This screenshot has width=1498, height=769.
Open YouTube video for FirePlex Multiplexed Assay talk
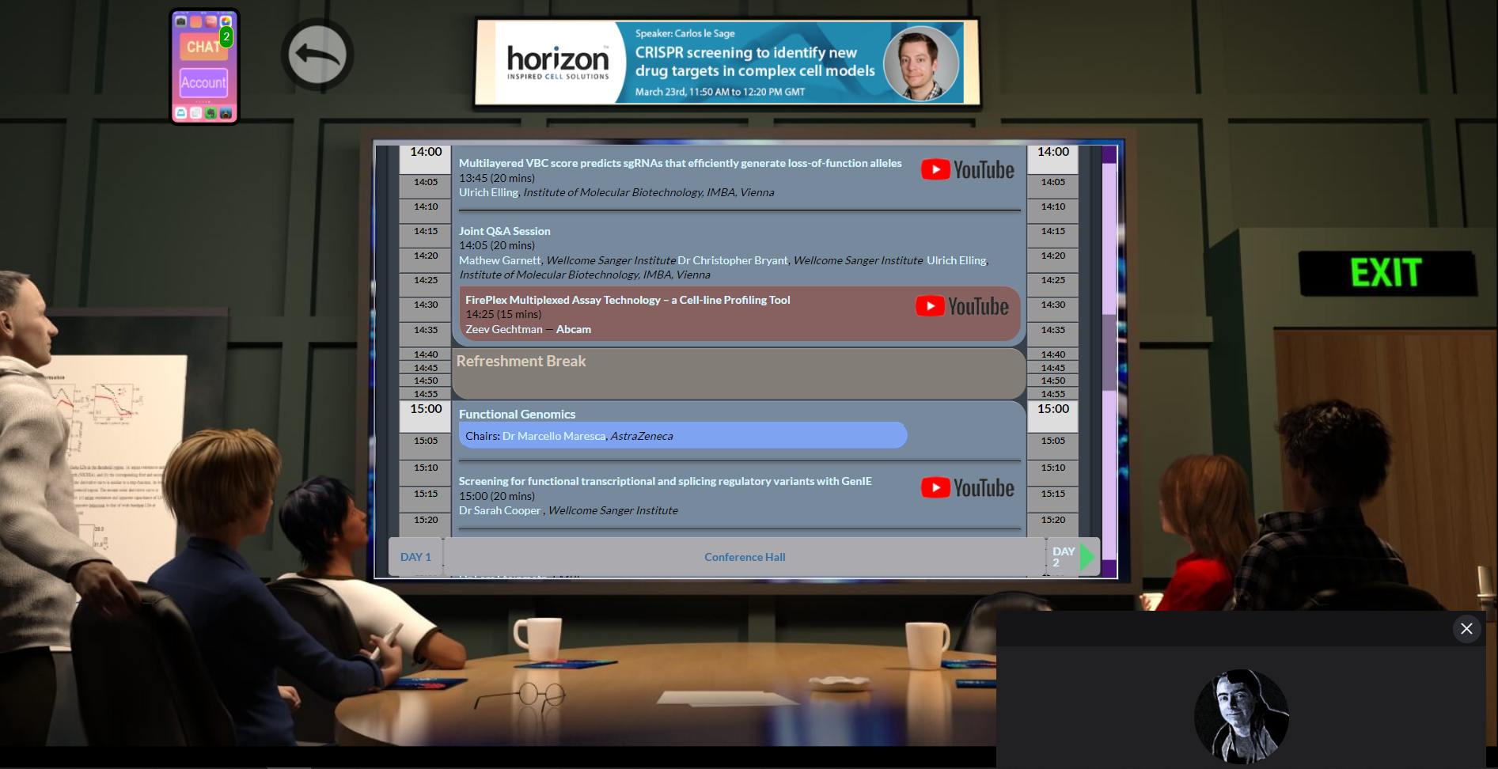tap(962, 306)
